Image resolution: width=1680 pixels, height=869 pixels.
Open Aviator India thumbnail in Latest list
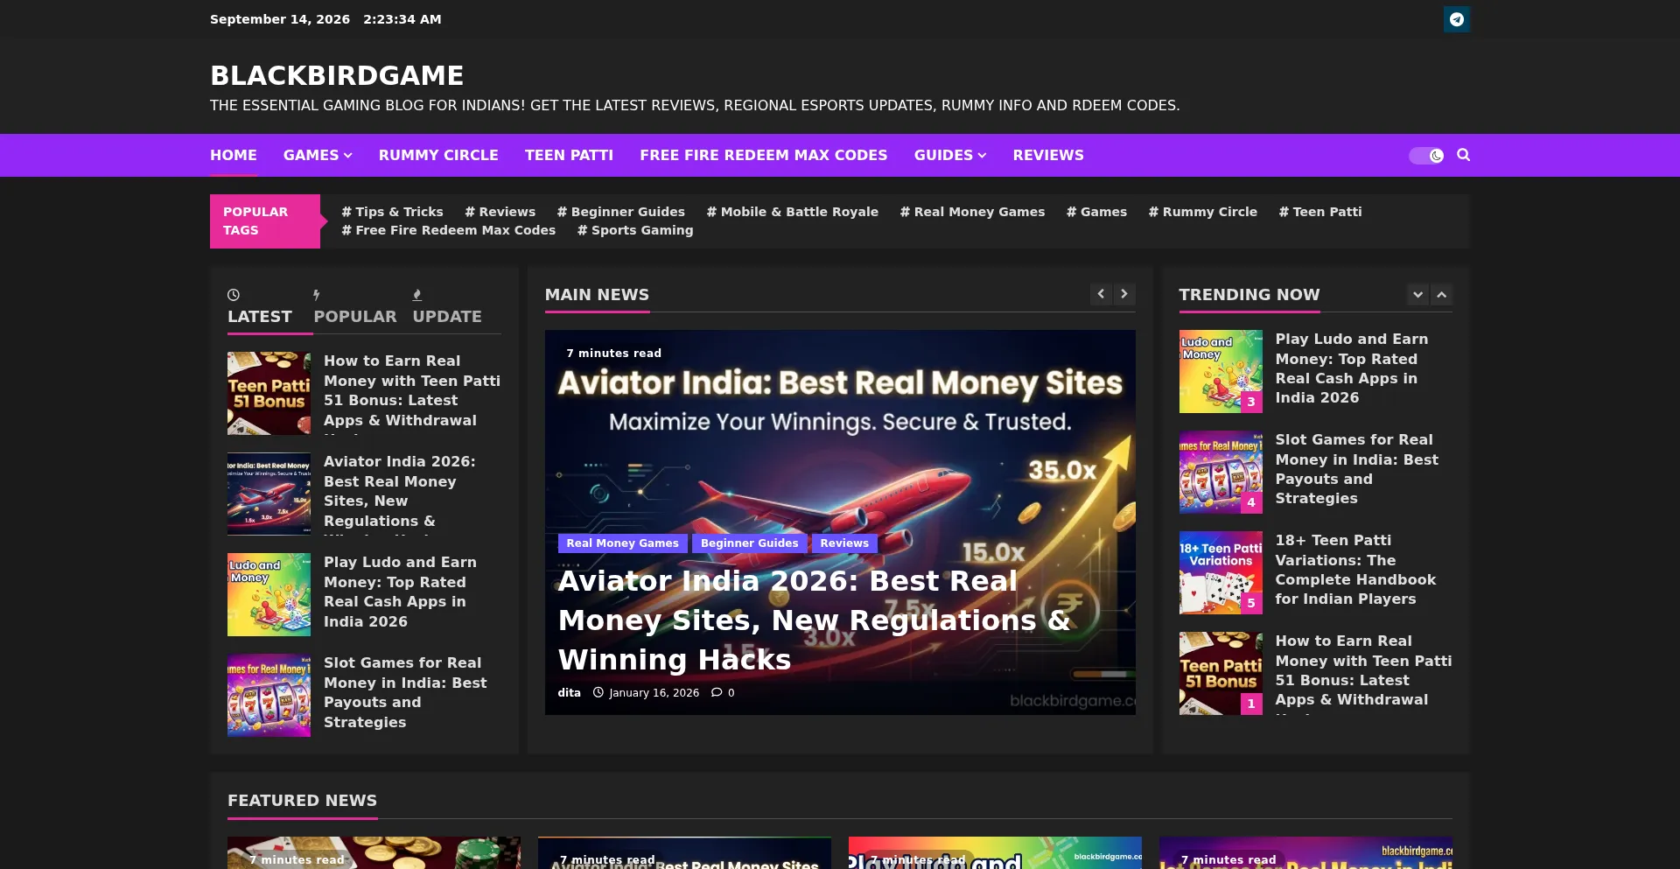pyautogui.click(x=269, y=494)
